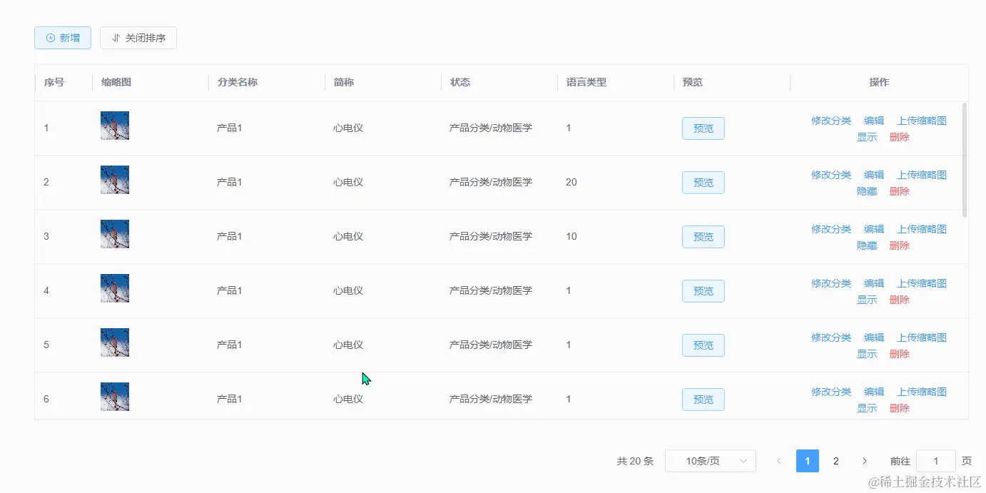The image size is (986, 493).
Task: Select page 1 in pagination
Action: (x=807, y=461)
